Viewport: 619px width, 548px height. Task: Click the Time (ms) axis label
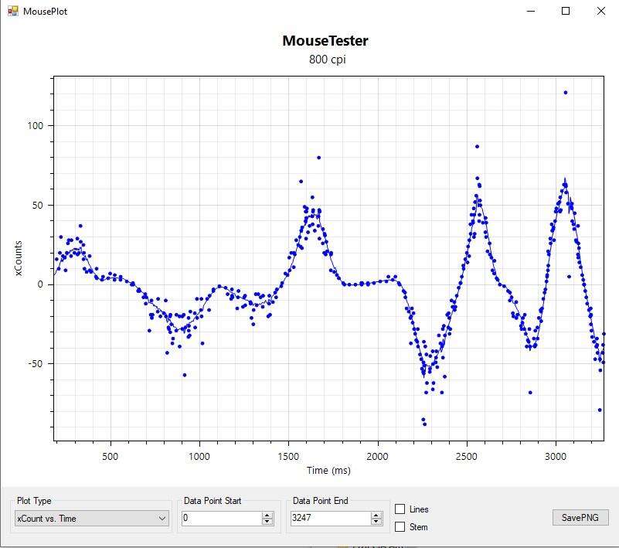(x=328, y=470)
